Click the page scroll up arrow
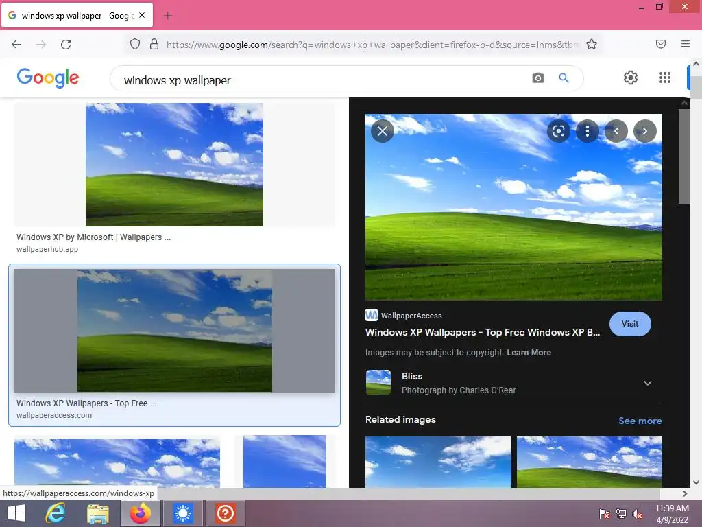The width and height of the screenshot is (702, 527). click(696, 64)
